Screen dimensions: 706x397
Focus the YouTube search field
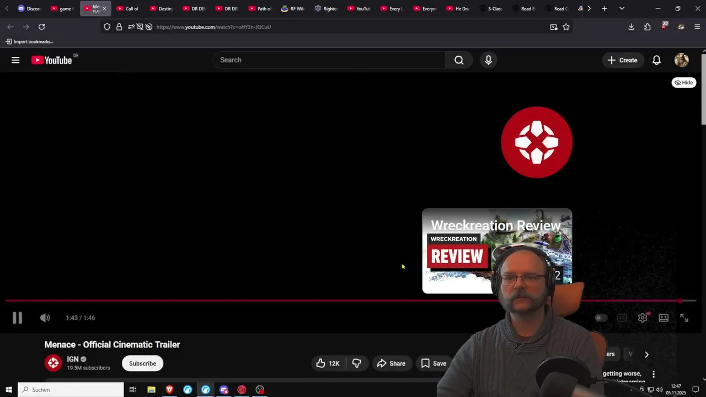click(329, 60)
